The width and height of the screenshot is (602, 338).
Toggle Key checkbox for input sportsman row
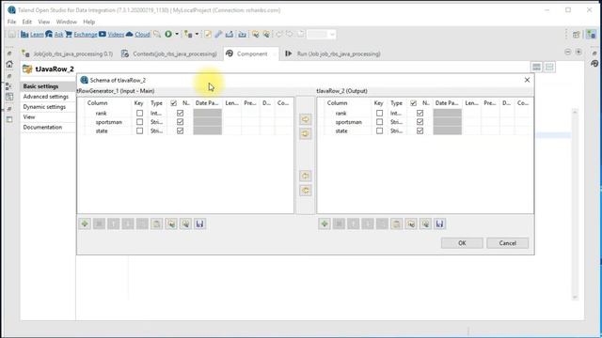[140, 122]
